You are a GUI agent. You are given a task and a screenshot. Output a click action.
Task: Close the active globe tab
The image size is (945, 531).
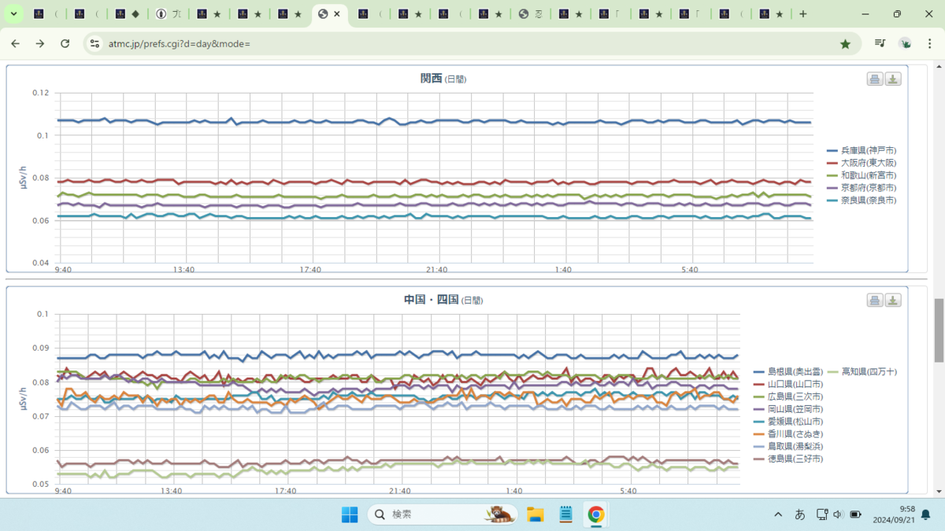coord(338,14)
